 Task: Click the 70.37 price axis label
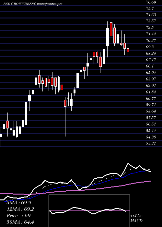[x=151, y=41]
